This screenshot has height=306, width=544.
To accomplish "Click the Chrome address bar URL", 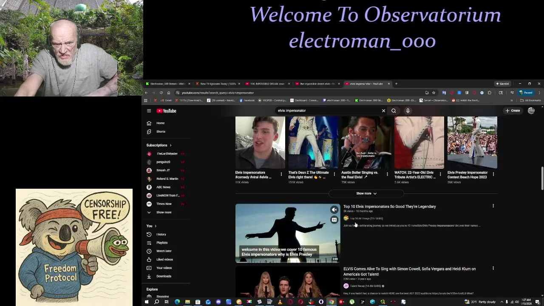I will pyautogui.click(x=218, y=93).
